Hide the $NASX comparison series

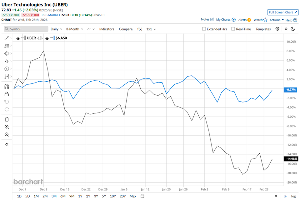[x=47, y=38]
